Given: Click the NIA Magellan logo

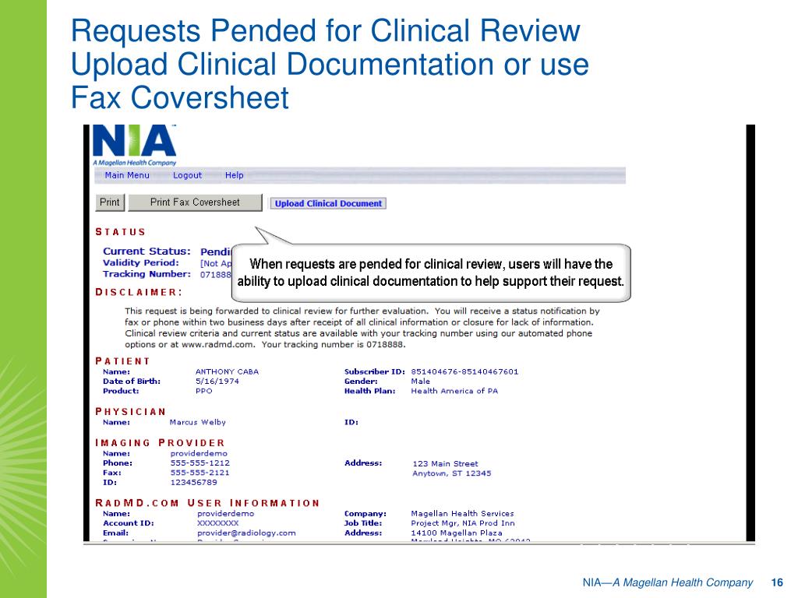Looking at the screenshot, I should tap(134, 146).
